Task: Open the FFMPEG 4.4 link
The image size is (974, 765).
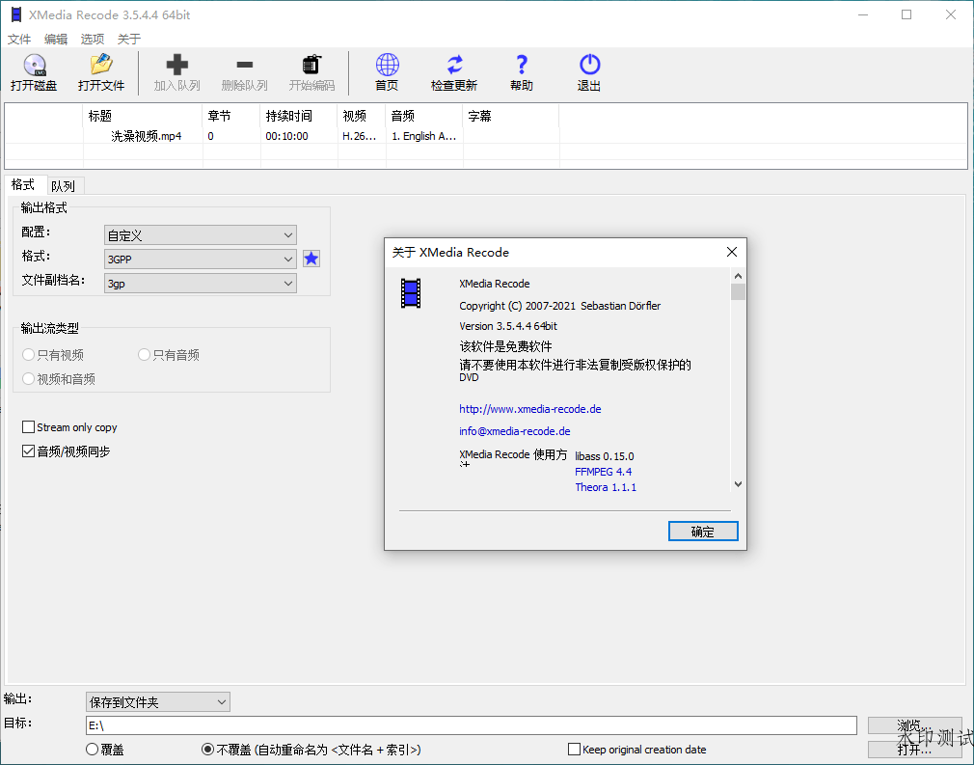Action: click(603, 472)
